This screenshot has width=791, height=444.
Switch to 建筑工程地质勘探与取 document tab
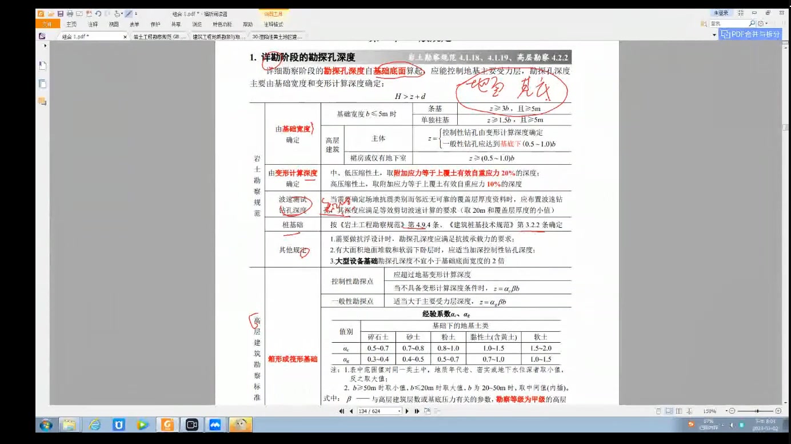(219, 37)
